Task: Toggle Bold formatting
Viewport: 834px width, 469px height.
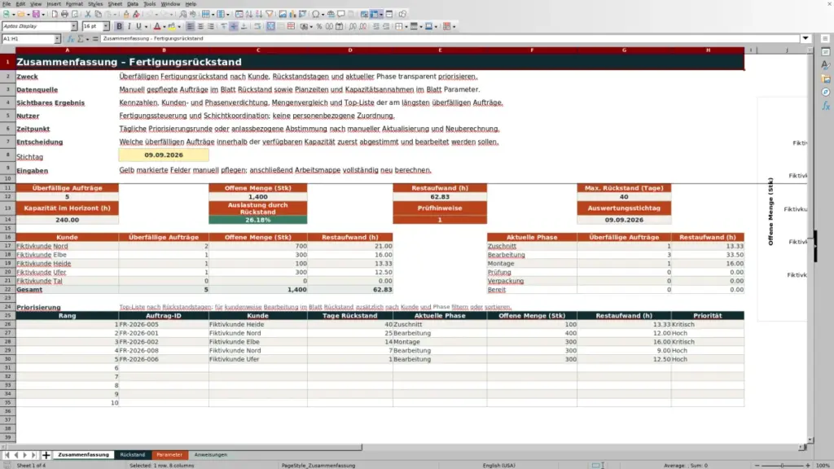Action: tap(119, 26)
